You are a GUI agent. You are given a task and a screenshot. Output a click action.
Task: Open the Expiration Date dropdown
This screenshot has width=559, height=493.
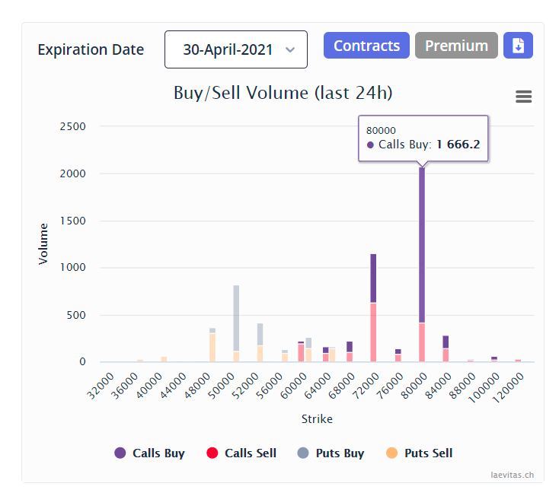[235, 49]
